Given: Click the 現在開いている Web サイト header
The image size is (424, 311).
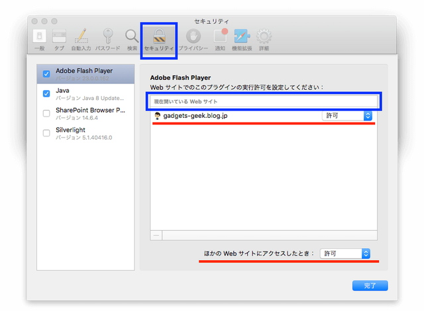Looking at the screenshot, I should [264, 101].
